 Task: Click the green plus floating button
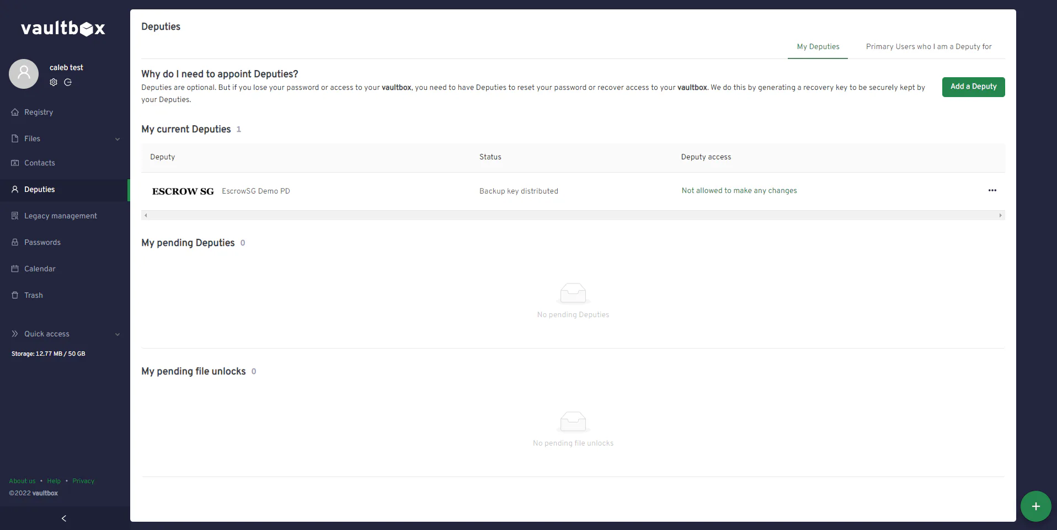tap(1035, 506)
